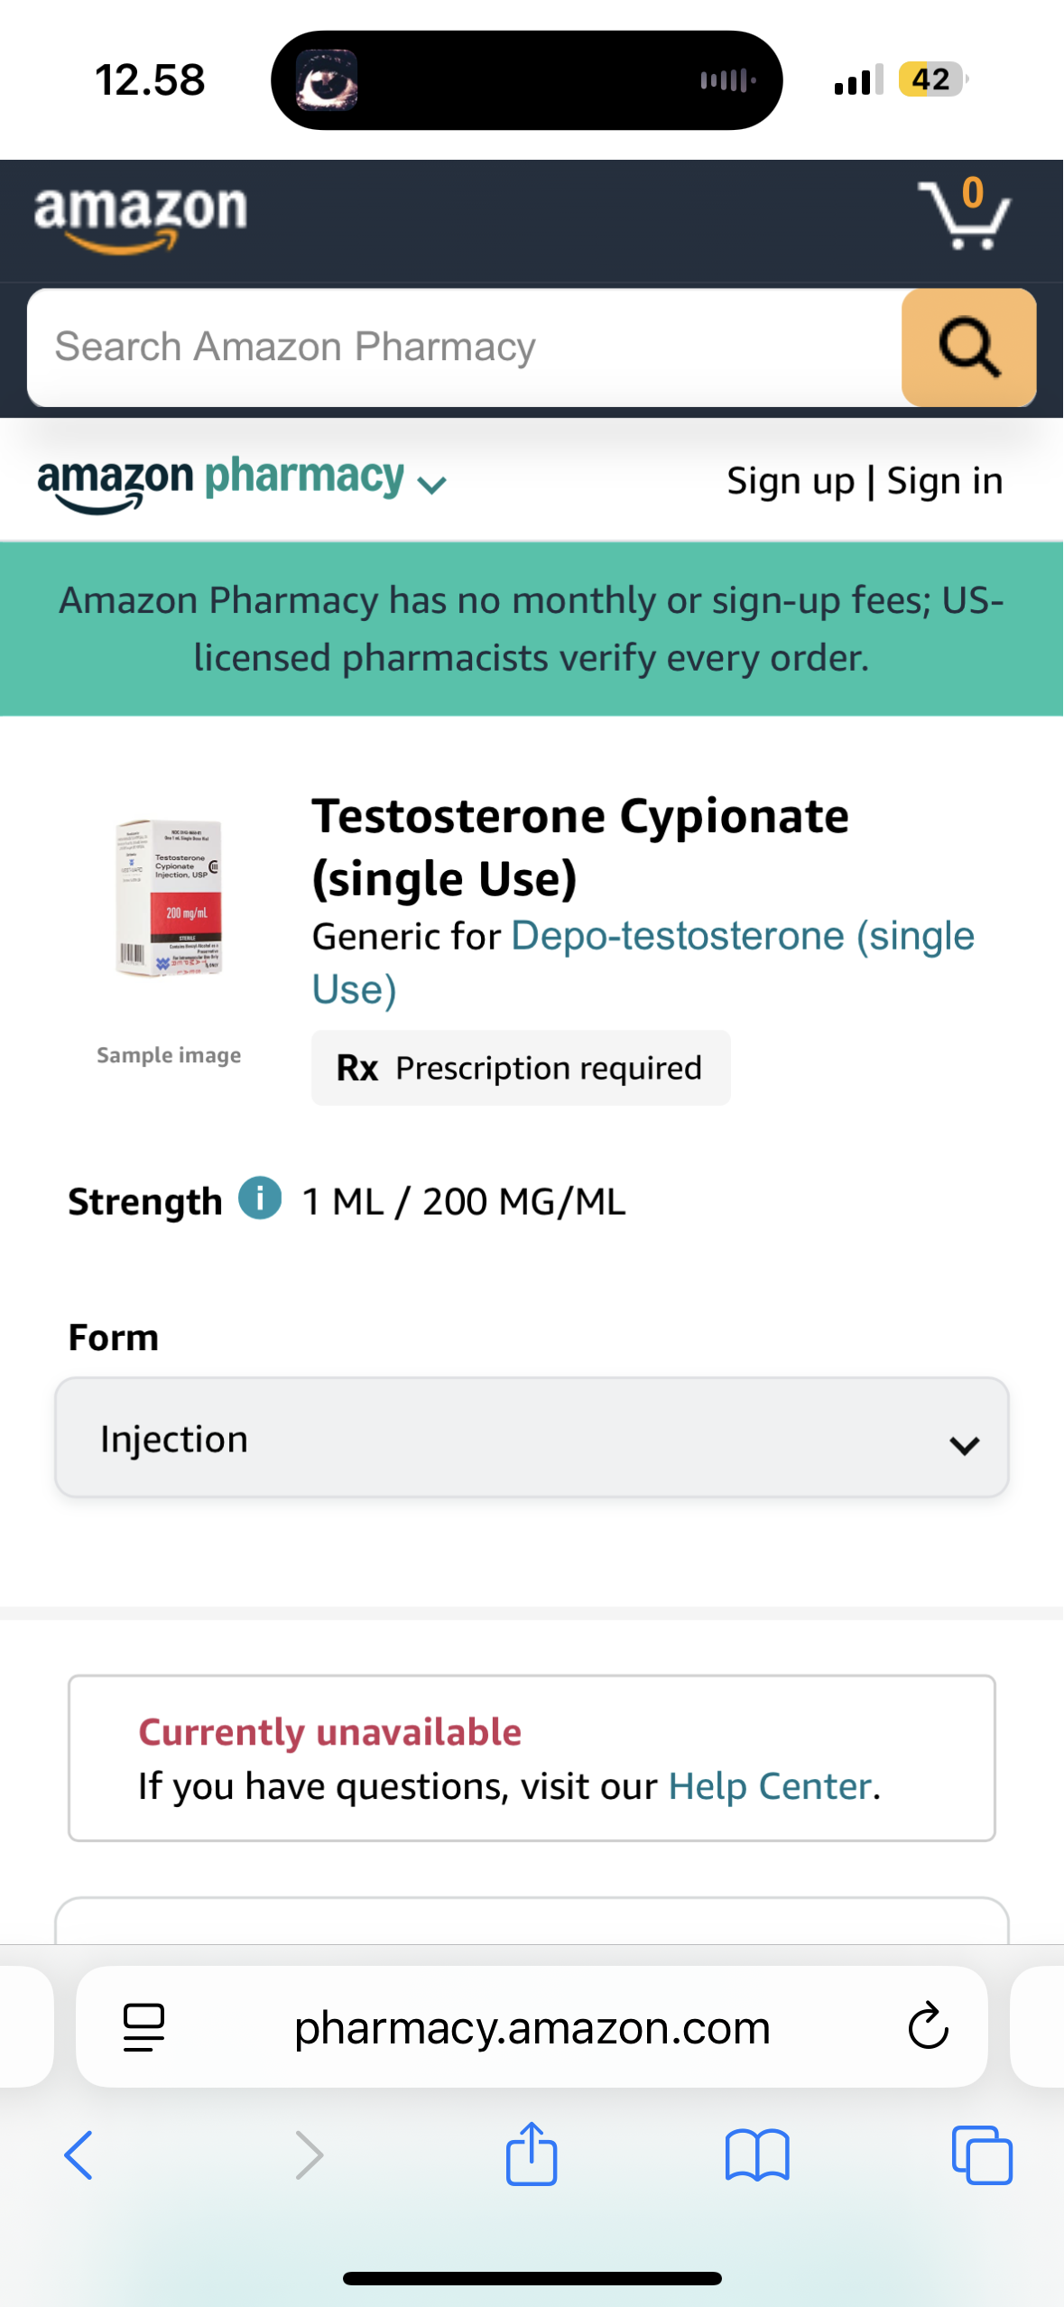Tap the Sign up link
Screen dimensions: 1064x2307
coord(791,481)
